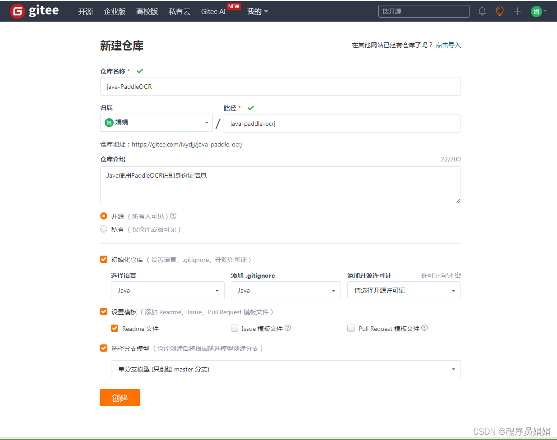Click help icon next to Issue 模板文件
Screen dimensions: 557x440
(x=288, y=328)
